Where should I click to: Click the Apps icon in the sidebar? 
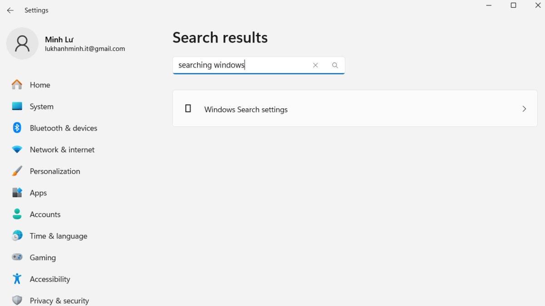point(17,193)
